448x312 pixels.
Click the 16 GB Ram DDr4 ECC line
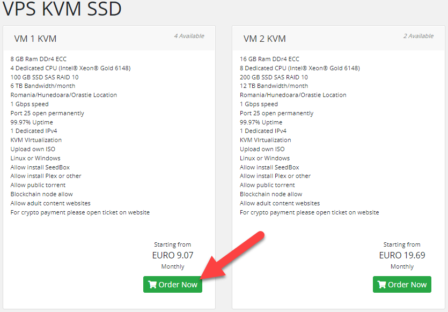(269, 59)
